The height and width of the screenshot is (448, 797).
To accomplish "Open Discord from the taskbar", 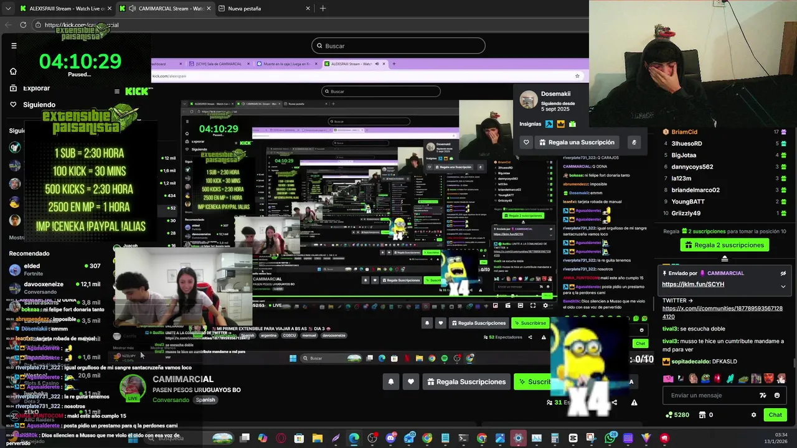I will [x=390, y=438].
